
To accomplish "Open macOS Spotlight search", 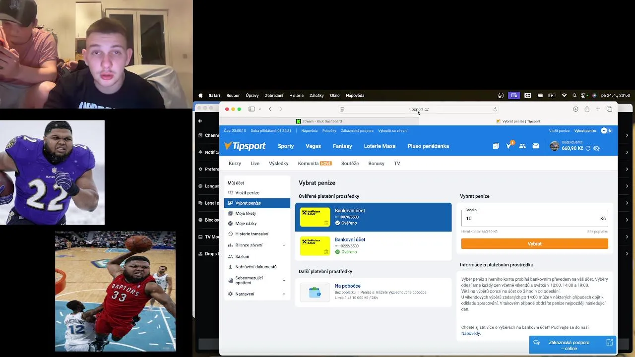I will 574,95.
